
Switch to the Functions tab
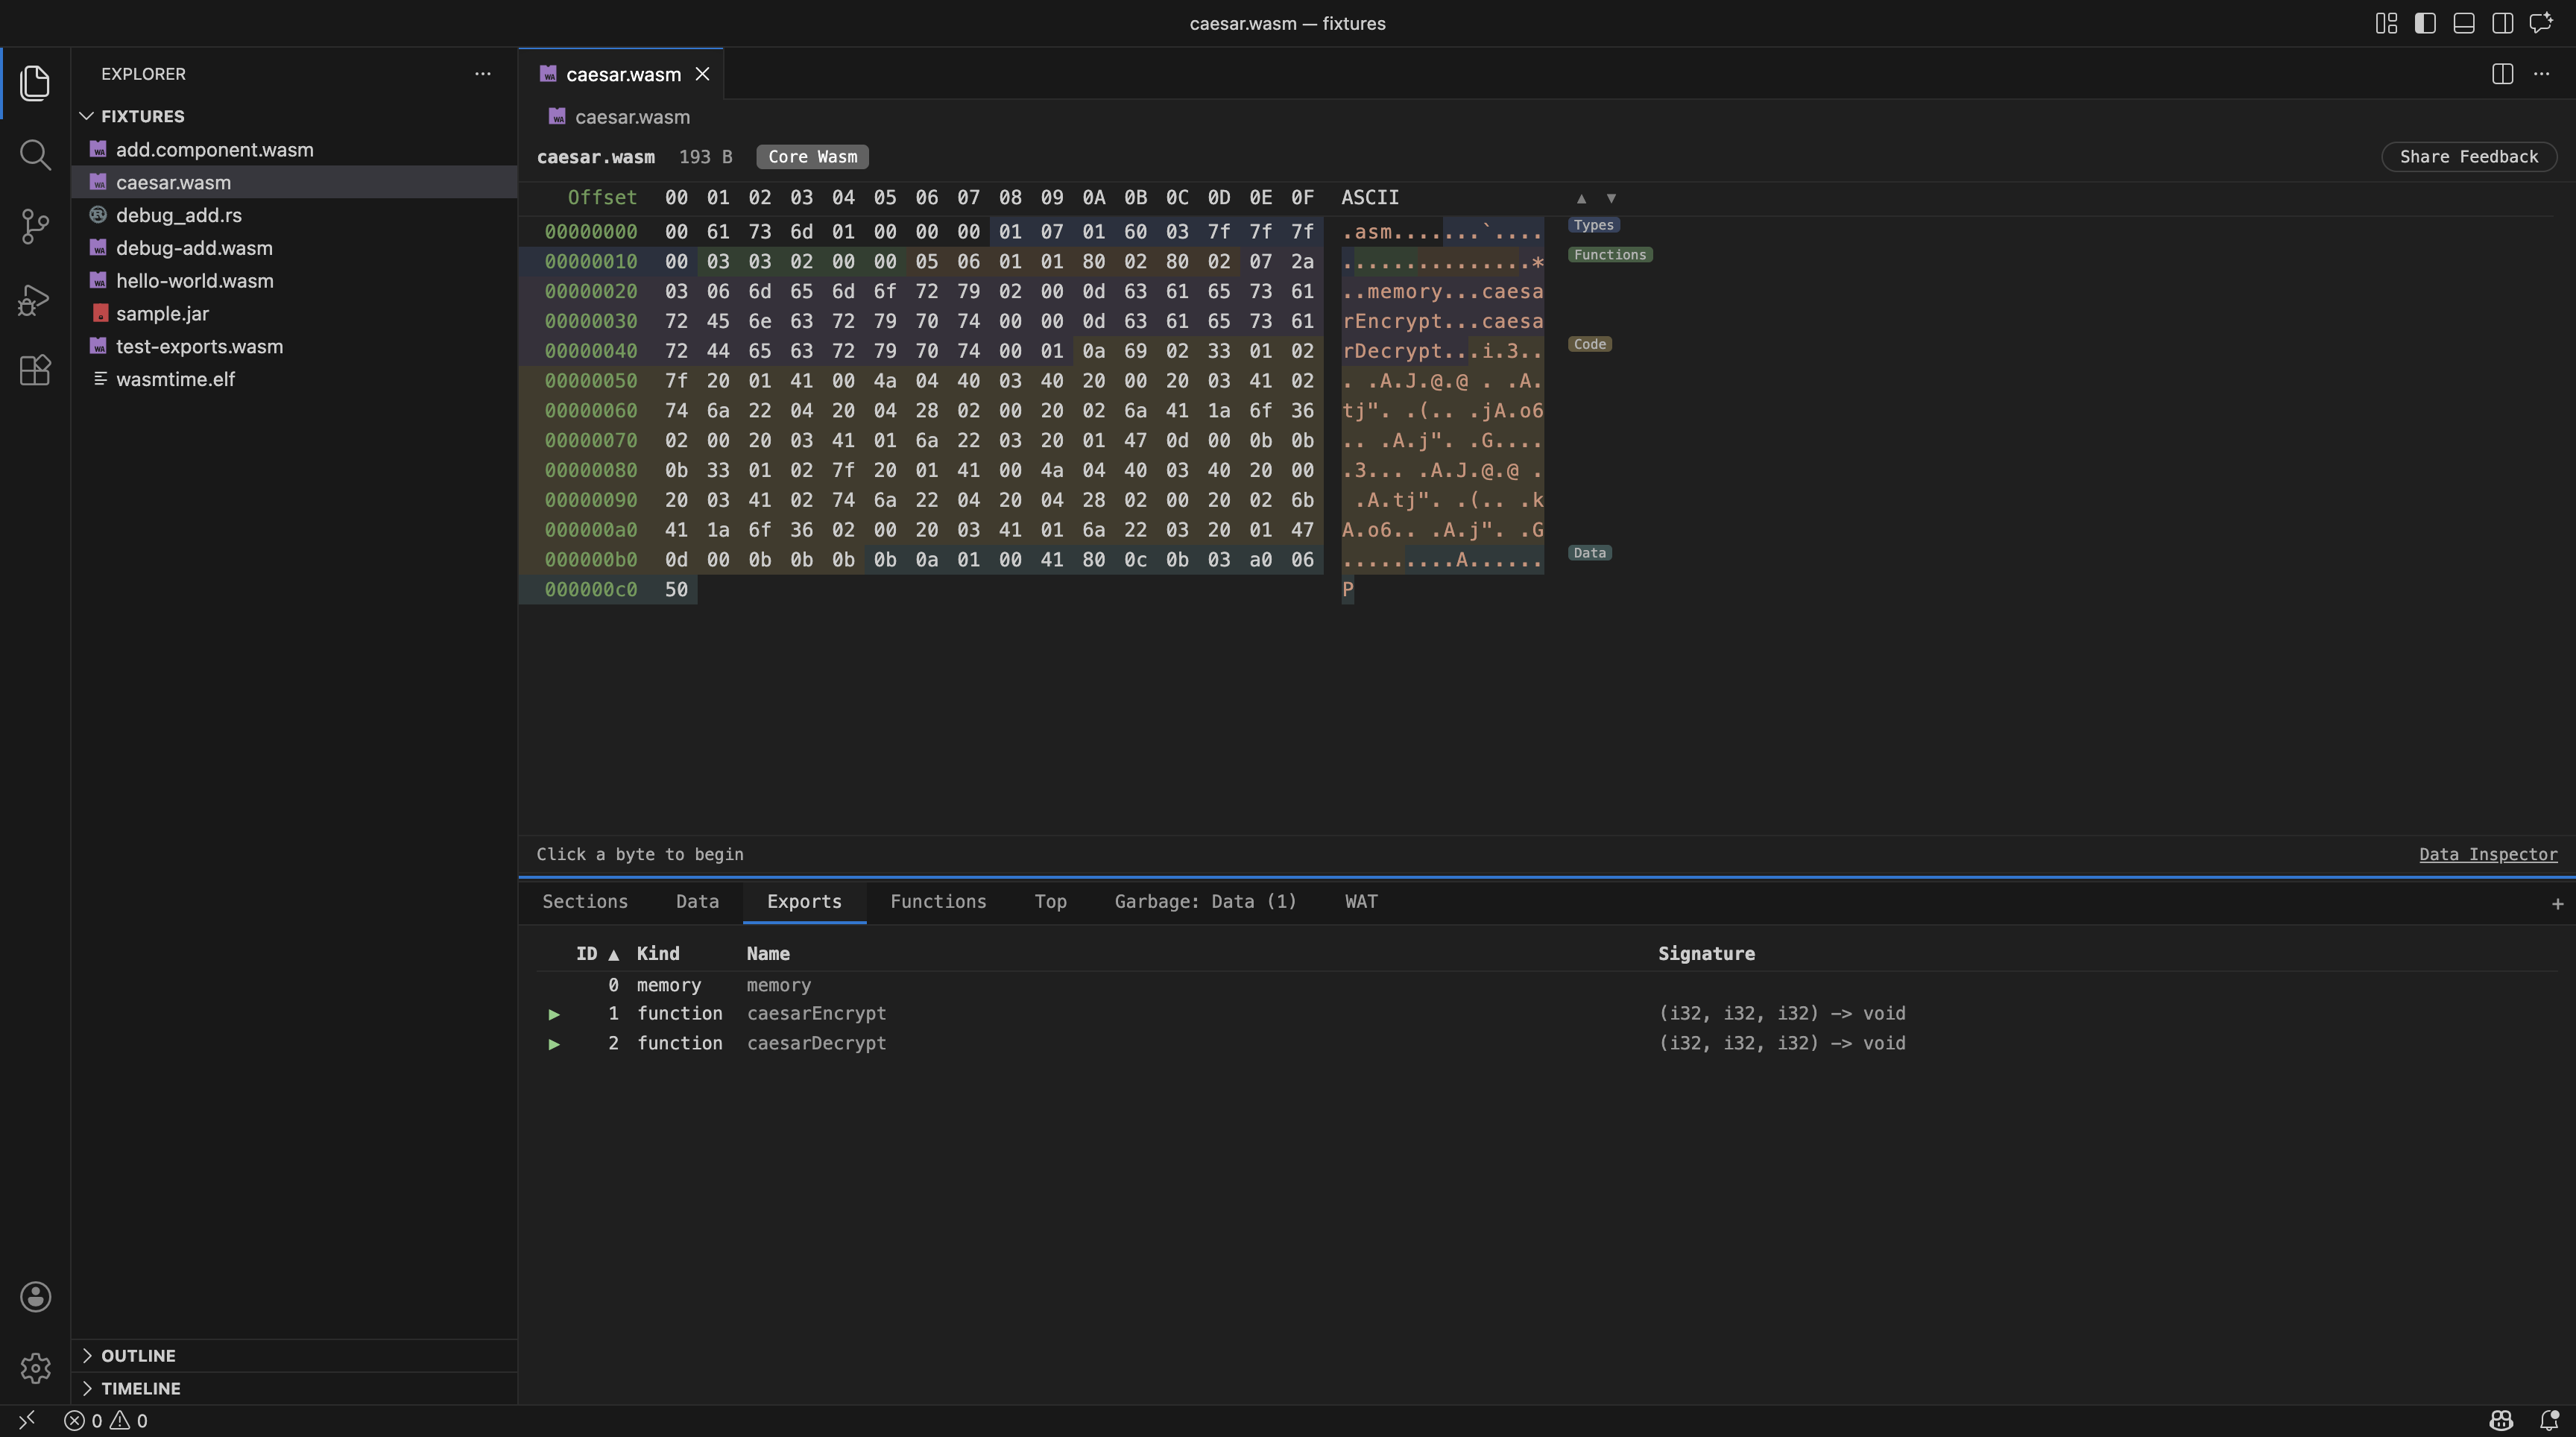coord(938,902)
